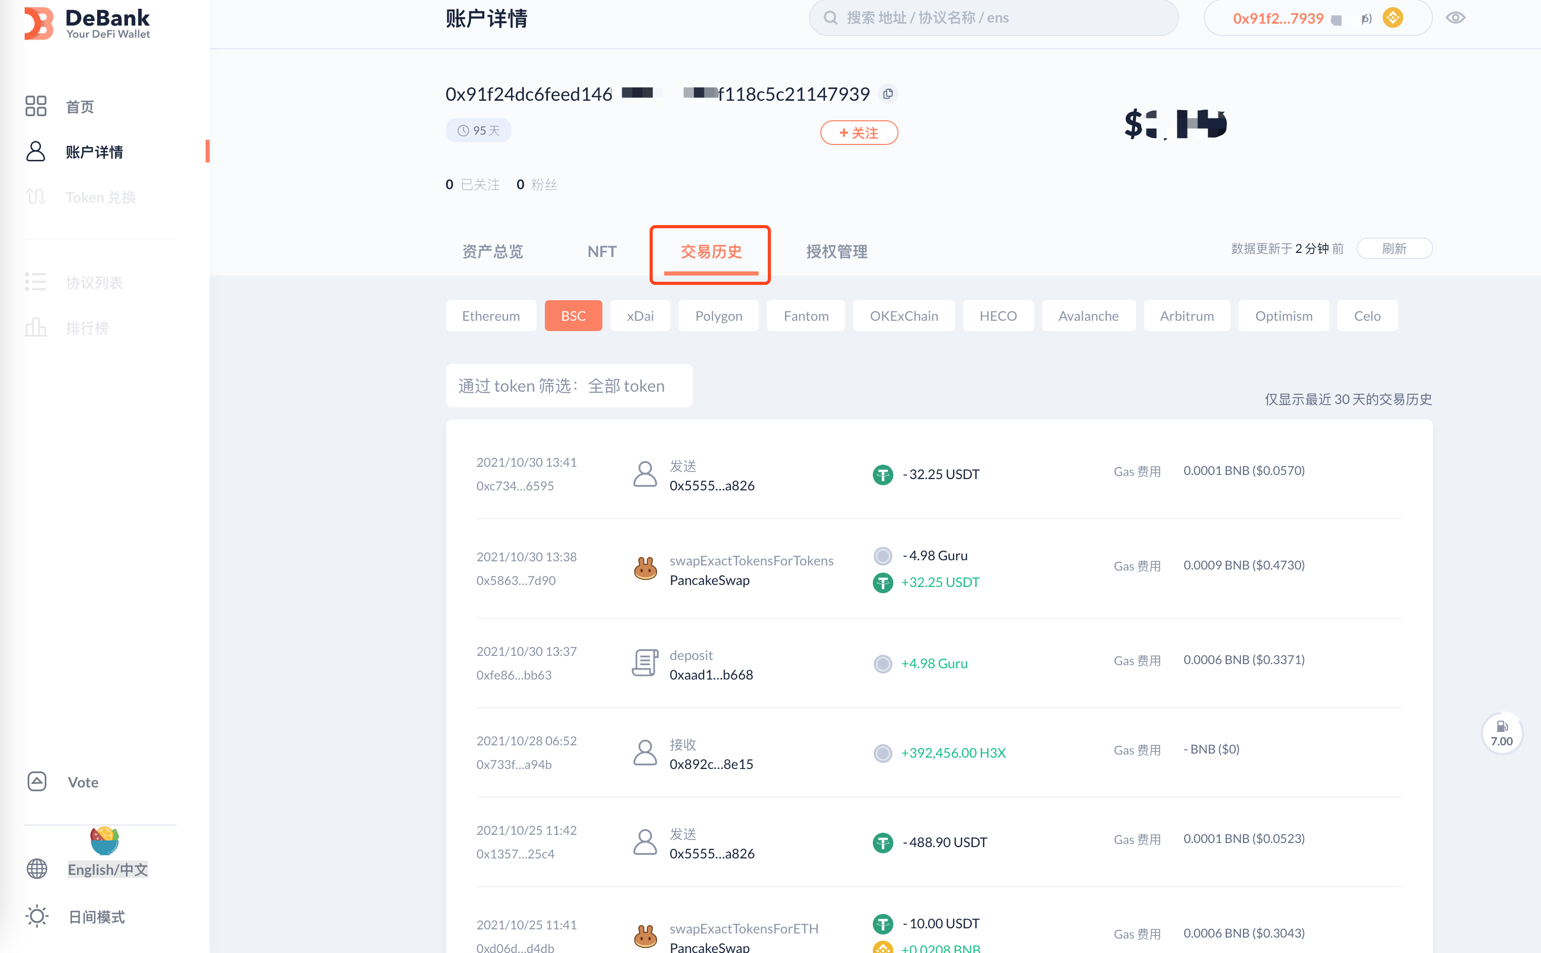Copy the wallet address with the copy icon
The image size is (1541, 953).
(887, 94)
